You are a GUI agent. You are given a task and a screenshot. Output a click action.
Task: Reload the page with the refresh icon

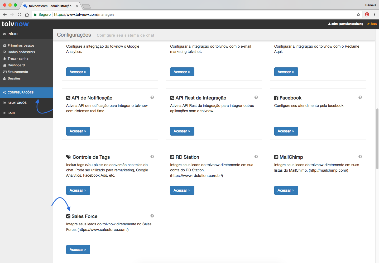pyautogui.click(x=20, y=14)
